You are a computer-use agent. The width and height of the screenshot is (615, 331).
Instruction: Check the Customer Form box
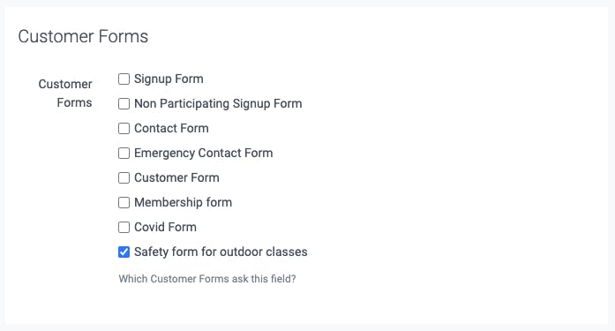(x=124, y=177)
